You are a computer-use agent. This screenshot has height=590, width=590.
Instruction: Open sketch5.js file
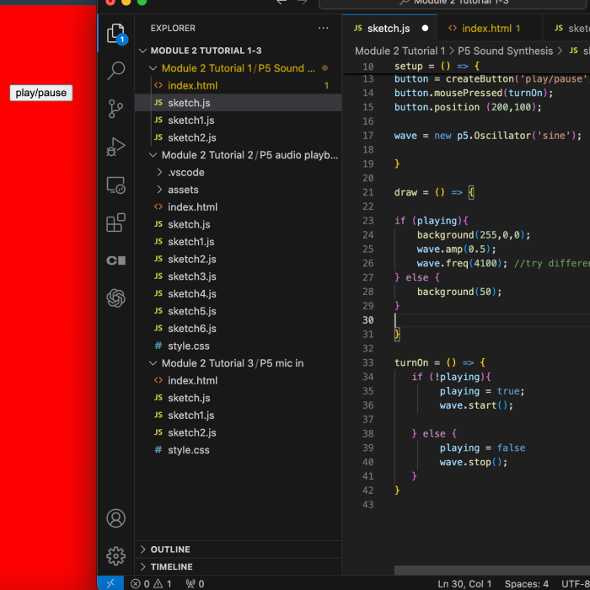(x=238, y=311)
